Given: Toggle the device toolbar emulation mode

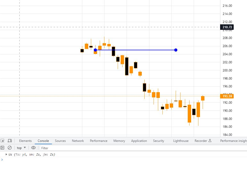Looking at the screenshot, I should pos(10,141).
